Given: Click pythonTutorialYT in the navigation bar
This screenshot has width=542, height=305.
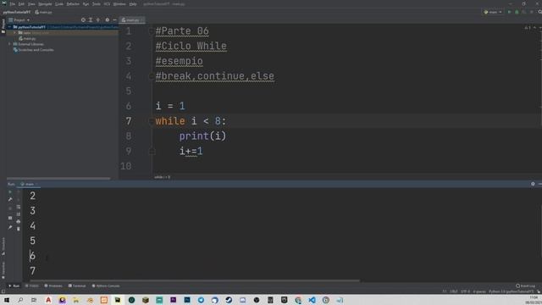Looking at the screenshot, I should pos(17,12).
